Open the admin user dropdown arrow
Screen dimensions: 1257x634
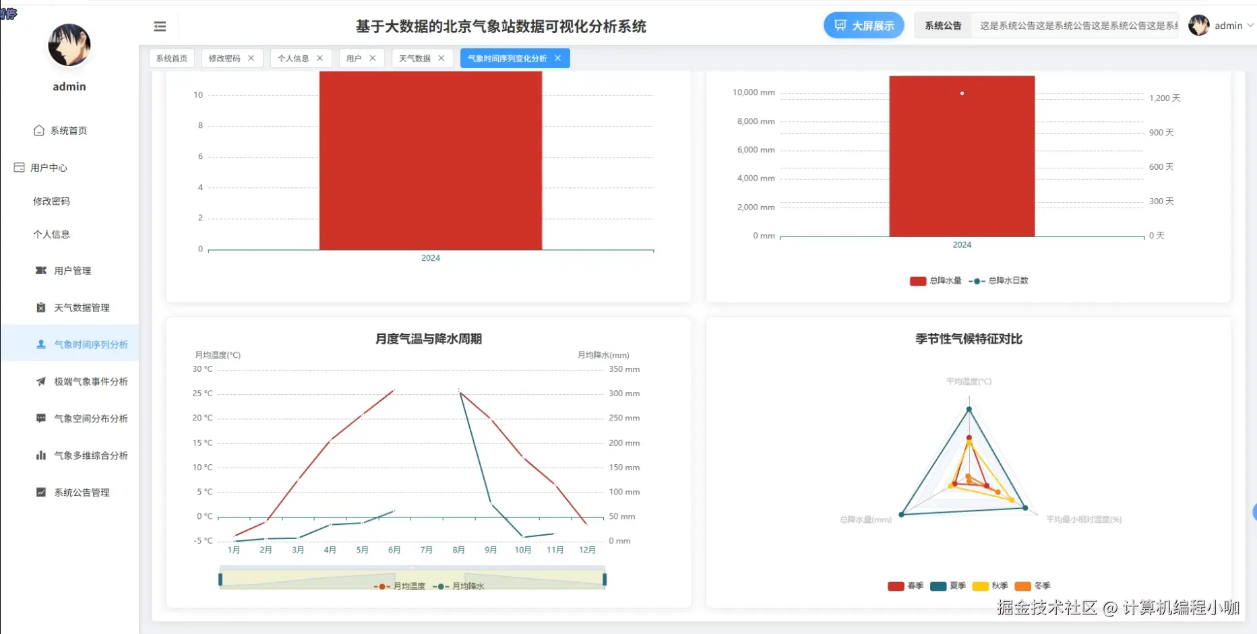(x=1250, y=26)
